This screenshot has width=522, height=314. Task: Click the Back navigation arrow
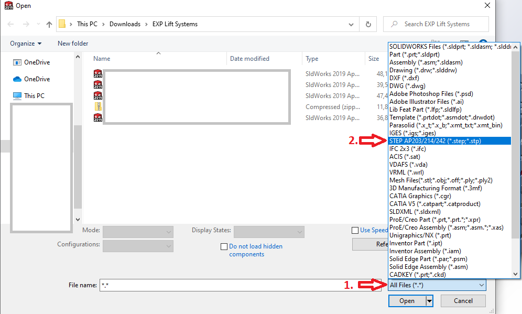(11, 24)
